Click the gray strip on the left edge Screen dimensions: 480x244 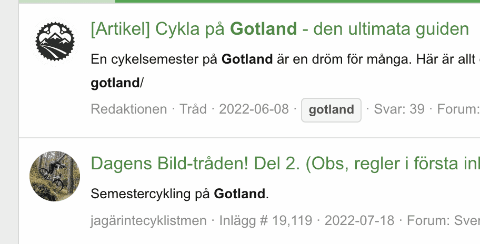pos(9,122)
